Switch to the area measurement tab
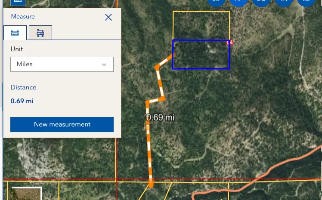Image resolution: width=322 pixels, height=200 pixels. pyautogui.click(x=40, y=33)
